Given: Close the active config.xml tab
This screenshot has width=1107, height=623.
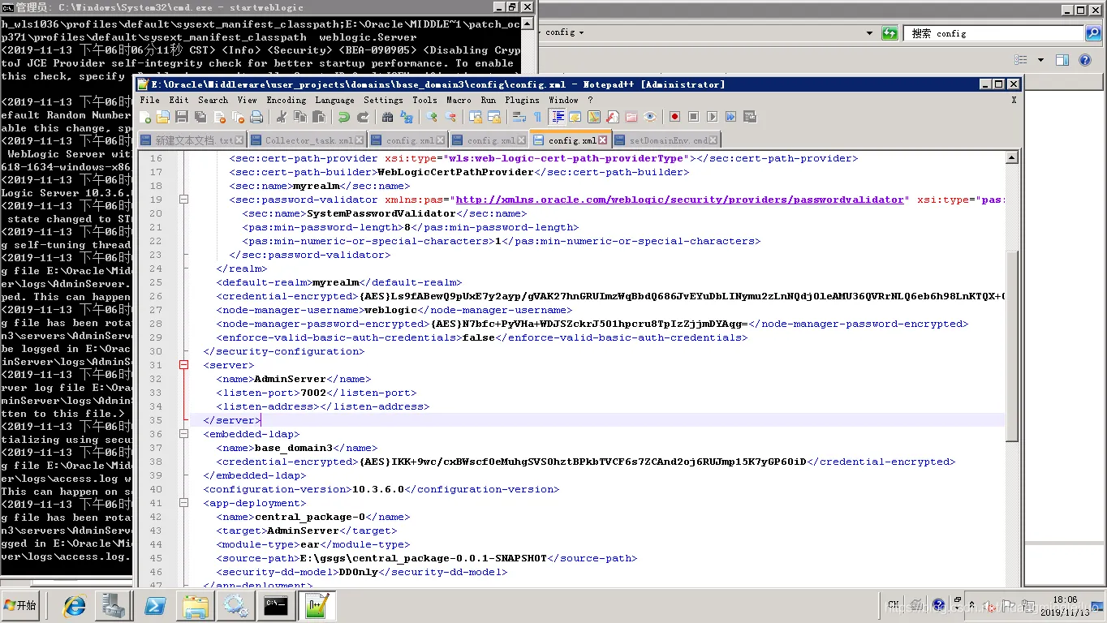Looking at the screenshot, I should [602, 140].
